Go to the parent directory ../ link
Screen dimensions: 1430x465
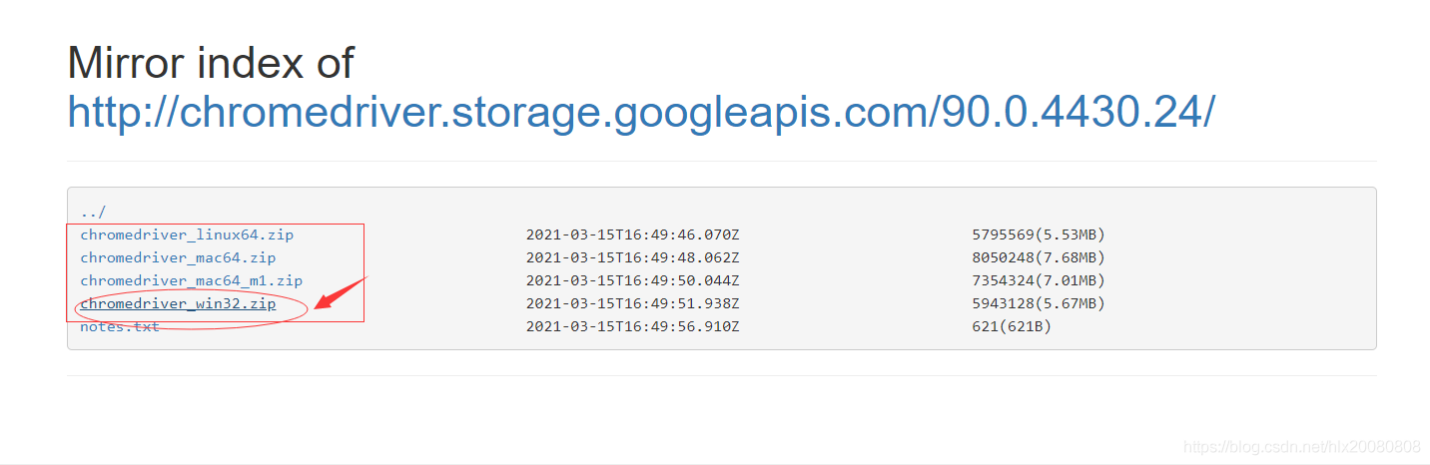point(93,212)
